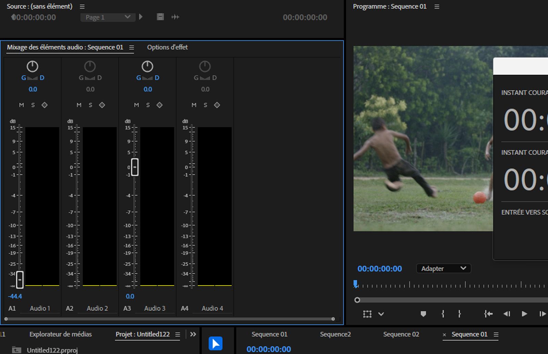The image size is (548, 354).
Task: Solo the Audio 3 track
Action: tap(148, 105)
